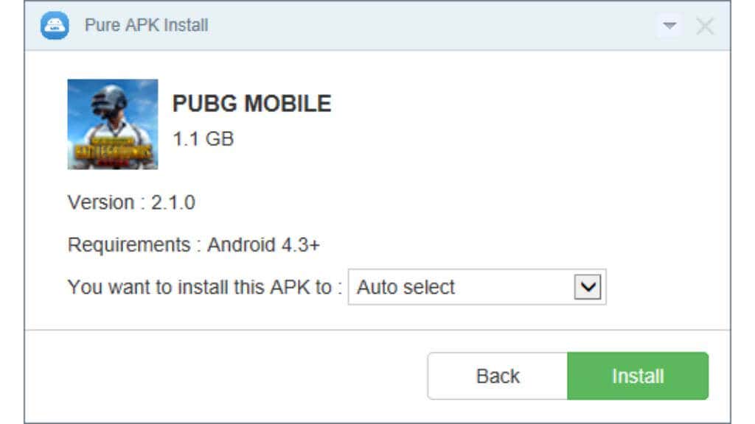Viewport: 755px width, 424px height.
Task: Open the title bar triangle menu
Action: pos(669,26)
